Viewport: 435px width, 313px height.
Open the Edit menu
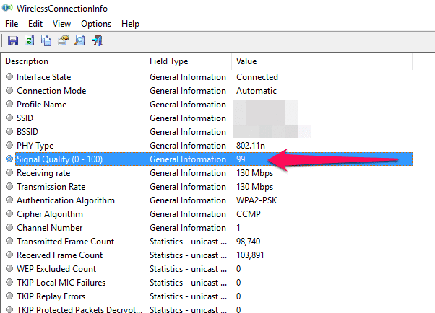pyautogui.click(x=35, y=24)
